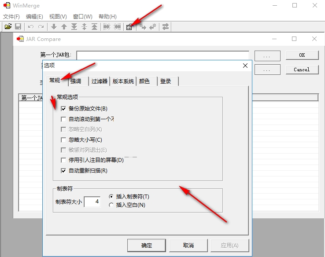The width and height of the screenshot is (325, 257).
Task: Click the swap panes double-arrow icon
Action: (166, 27)
